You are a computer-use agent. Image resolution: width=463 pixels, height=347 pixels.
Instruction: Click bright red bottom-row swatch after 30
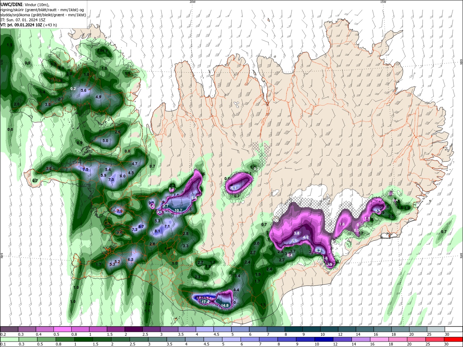coord(454,339)
